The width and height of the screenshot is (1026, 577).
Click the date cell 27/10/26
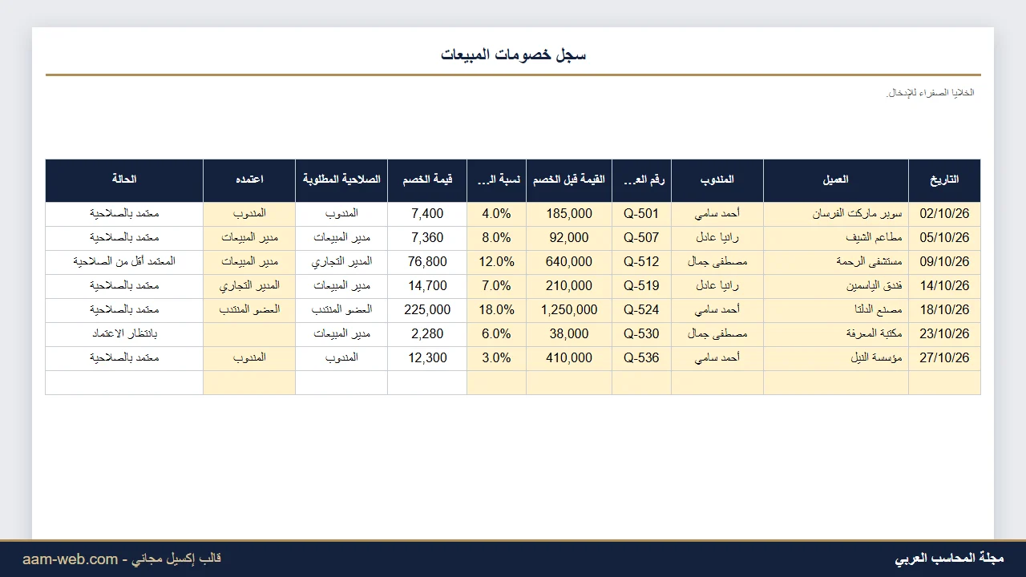944,358
